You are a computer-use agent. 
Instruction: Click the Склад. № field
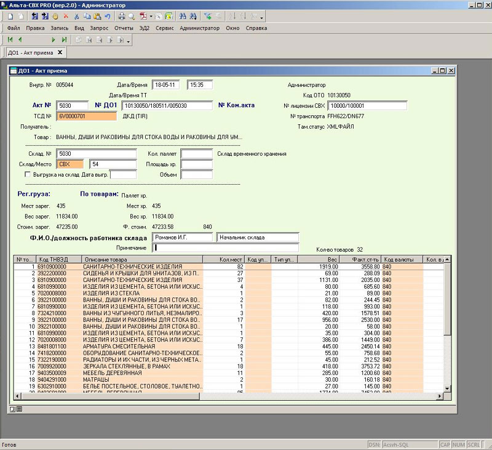[97, 153]
